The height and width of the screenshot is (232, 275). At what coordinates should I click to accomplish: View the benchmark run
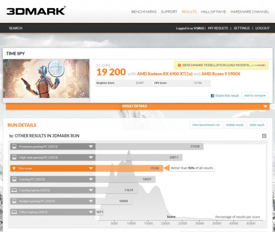(206, 125)
